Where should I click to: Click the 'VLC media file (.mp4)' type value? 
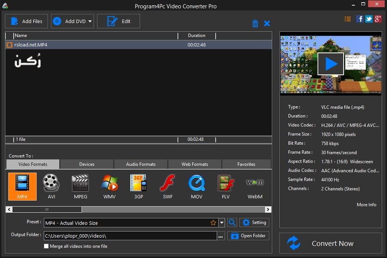[343, 107]
